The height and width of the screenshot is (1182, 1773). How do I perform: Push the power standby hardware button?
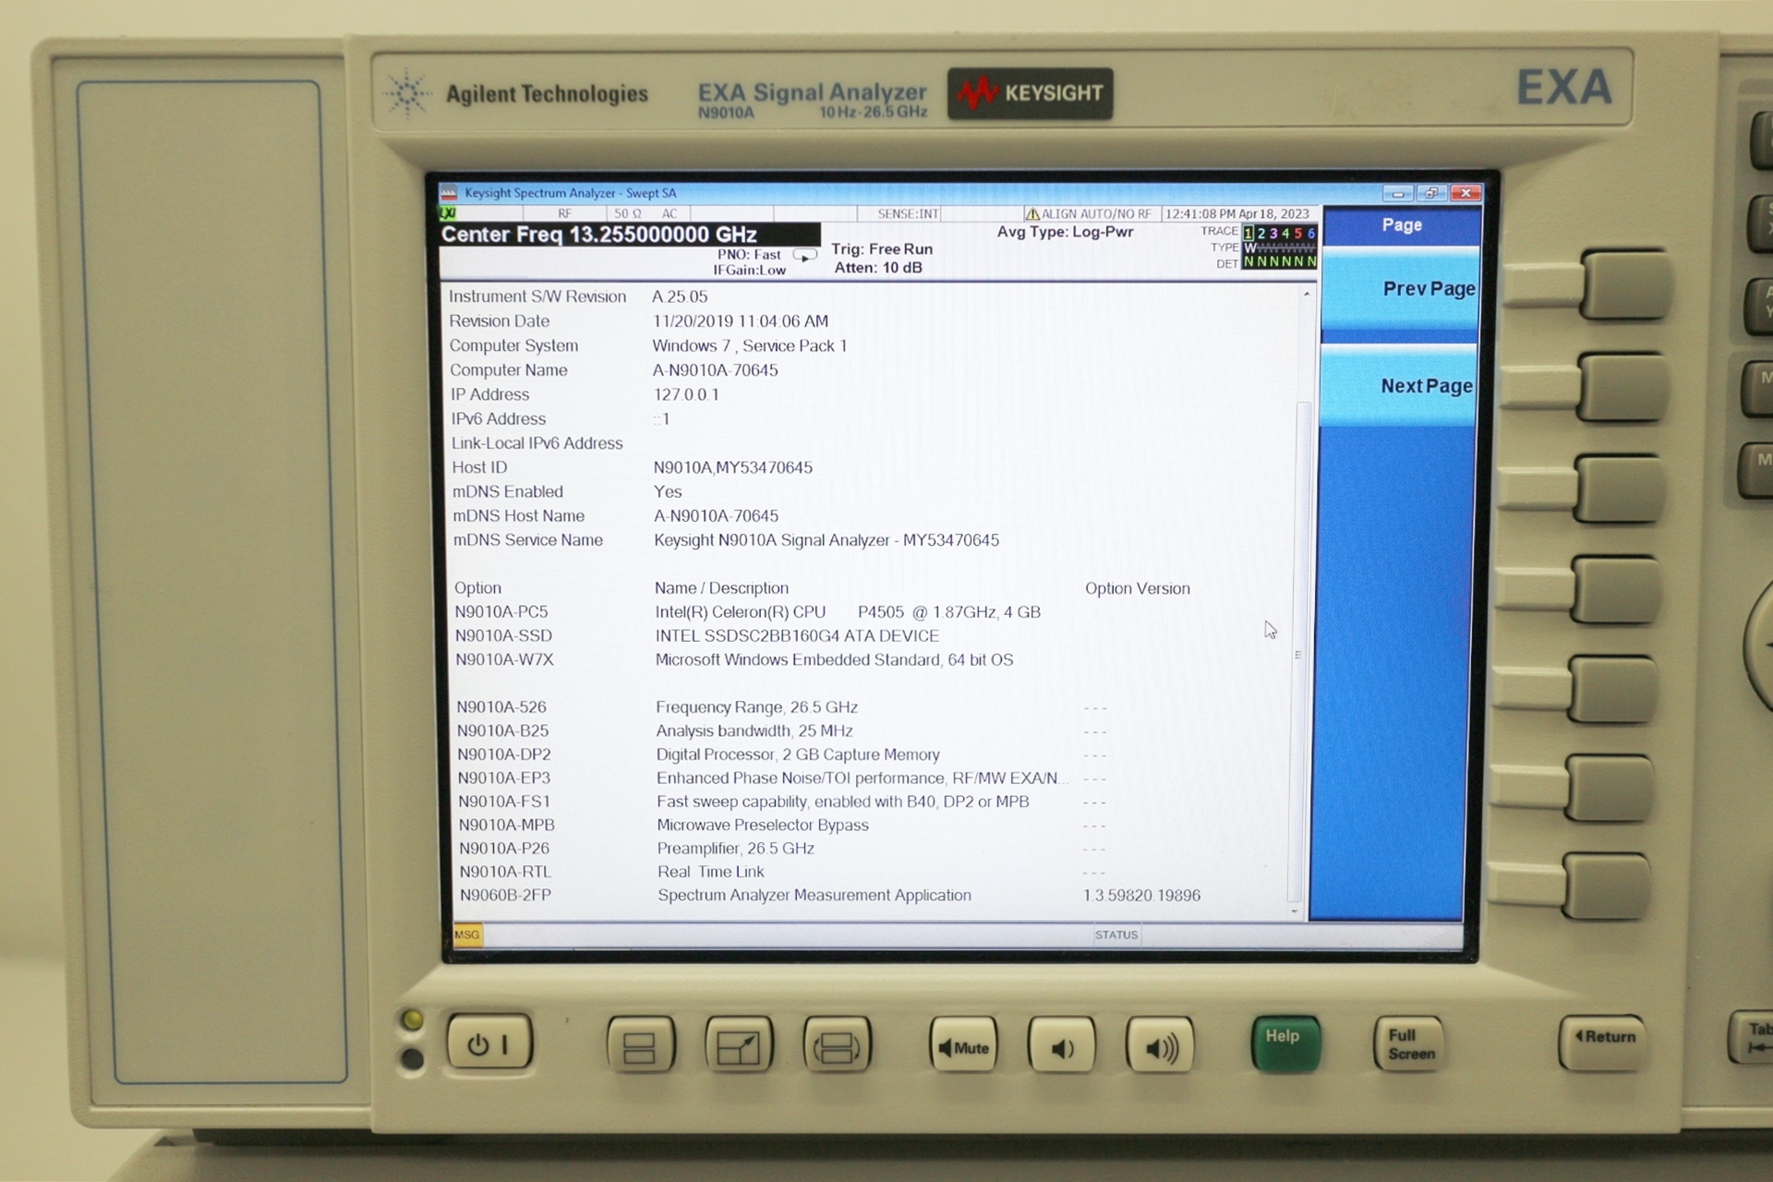(489, 1044)
